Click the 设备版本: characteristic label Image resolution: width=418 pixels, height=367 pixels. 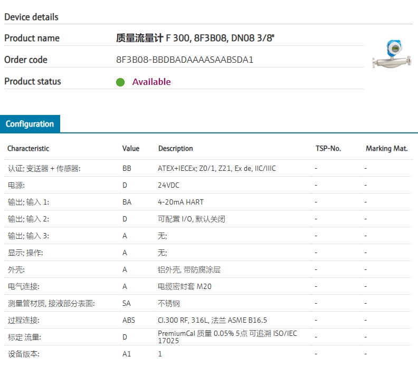point(23,354)
